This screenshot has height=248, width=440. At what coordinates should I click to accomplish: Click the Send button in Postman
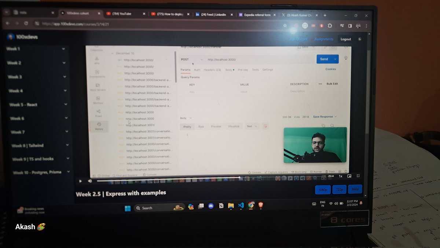(x=325, y=59)
